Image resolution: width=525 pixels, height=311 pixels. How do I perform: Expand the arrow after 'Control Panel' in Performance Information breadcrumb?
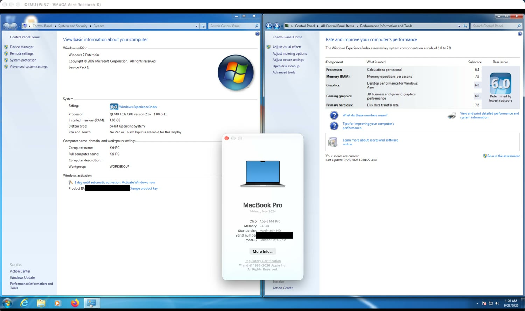318,26
